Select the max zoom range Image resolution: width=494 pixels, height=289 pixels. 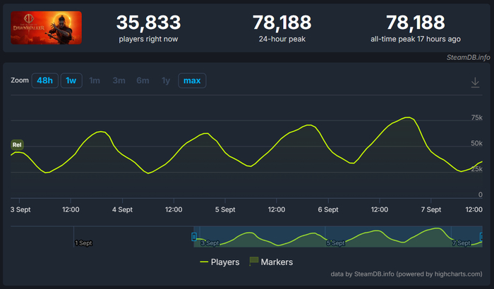(x=192, y=80)
